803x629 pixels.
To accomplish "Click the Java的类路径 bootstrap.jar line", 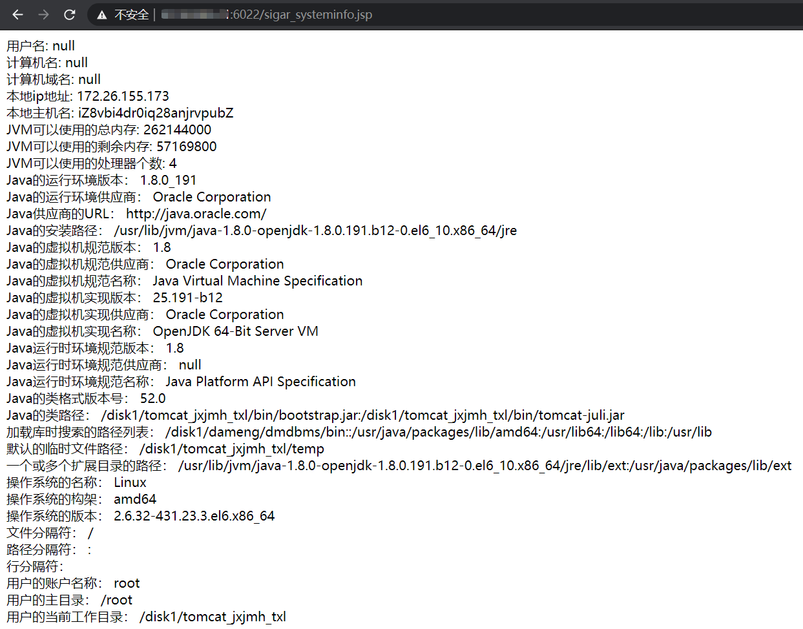I will coord(315,415).
